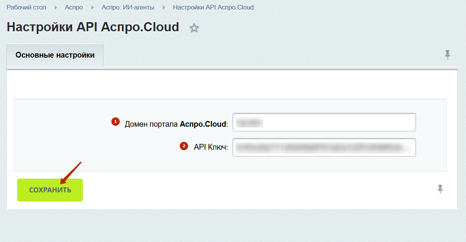
Task: Click the Настройки API Аспро.Cloud page heading
Action: click(x=93, y=27)
